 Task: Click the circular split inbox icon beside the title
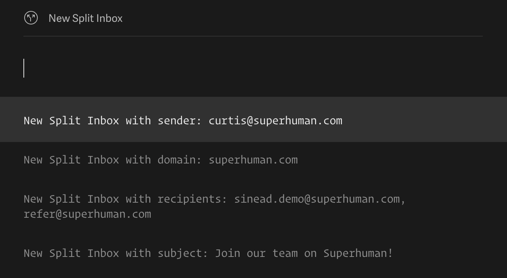point(31,18)
